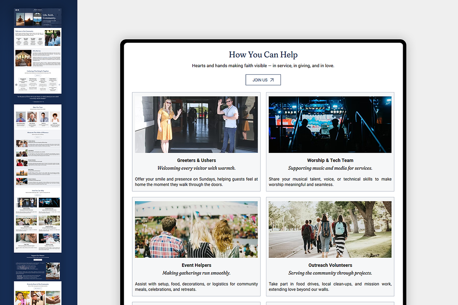Click the 'Gatherings That Bring Us Together' heading in sidebar
Image resolution: width=458 pixels, height=305 pixels.
(x=38, y=71)
